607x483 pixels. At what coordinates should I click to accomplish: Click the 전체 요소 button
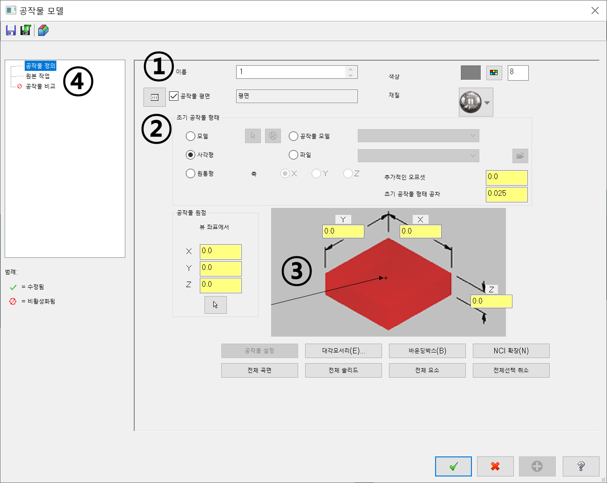click(427, 370)
